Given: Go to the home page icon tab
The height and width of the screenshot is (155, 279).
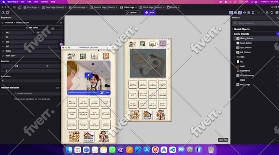Looking at the screenshot, I should 20,7.
